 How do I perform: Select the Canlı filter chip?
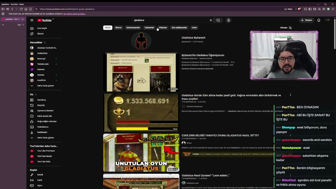(x=194, y=28)
